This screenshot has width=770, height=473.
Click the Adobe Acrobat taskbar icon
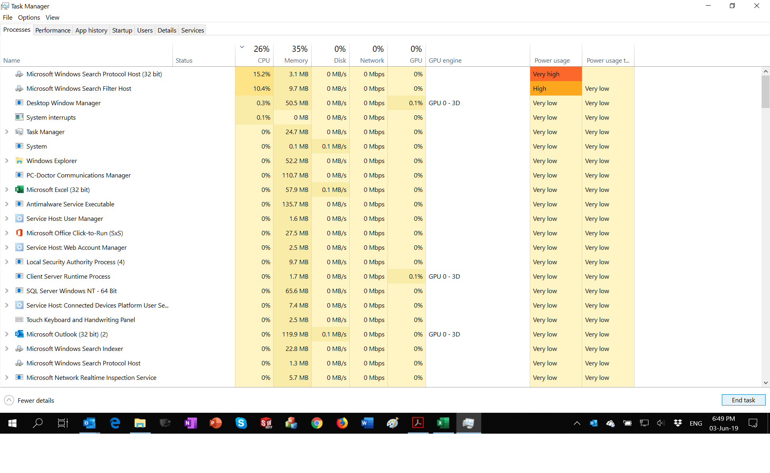click(418, 423)
